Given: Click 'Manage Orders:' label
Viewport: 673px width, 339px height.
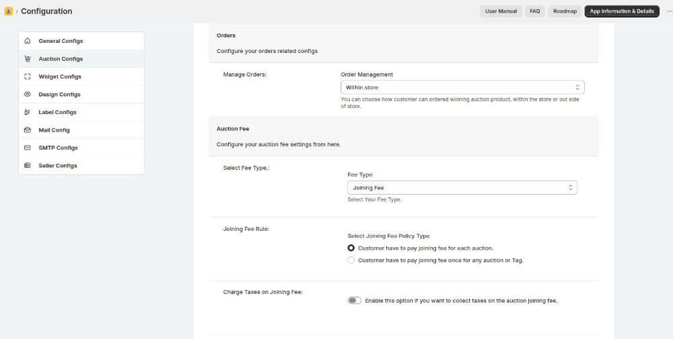Looking at the screenshot, I should 245,75.
